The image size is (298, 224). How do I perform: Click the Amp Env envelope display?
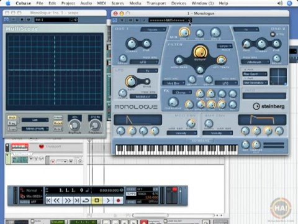[x=262, y=119]
